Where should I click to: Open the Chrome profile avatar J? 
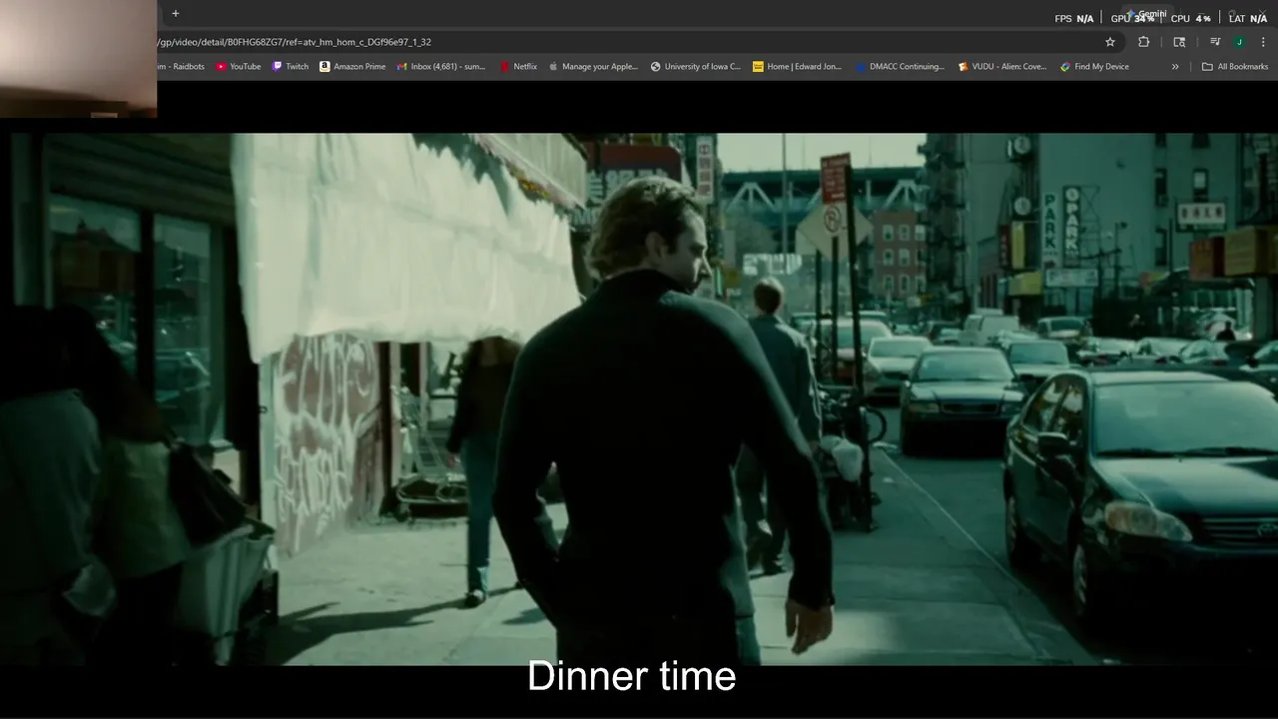pyautogui.click(x=1239, y=42)
